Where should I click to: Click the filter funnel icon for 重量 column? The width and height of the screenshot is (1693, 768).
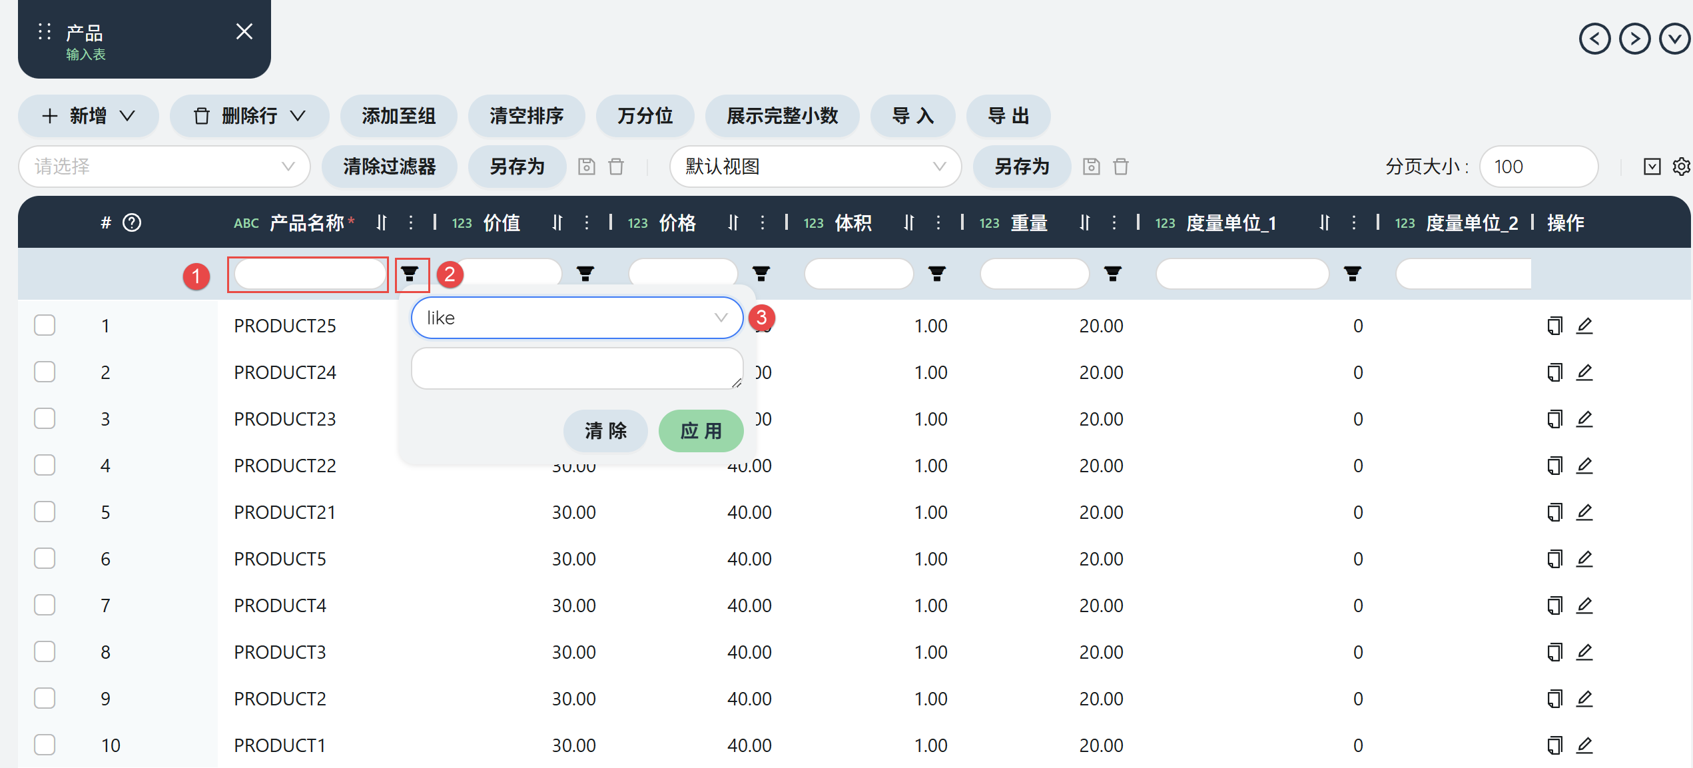(1112, 273)
